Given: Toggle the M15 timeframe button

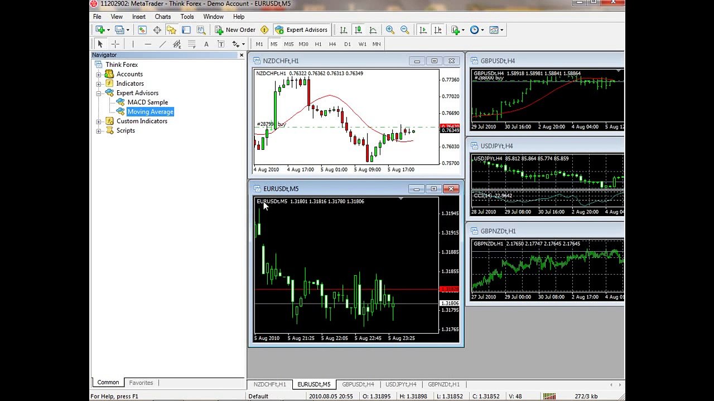Looking at the screenshot, I should [288, 44].
